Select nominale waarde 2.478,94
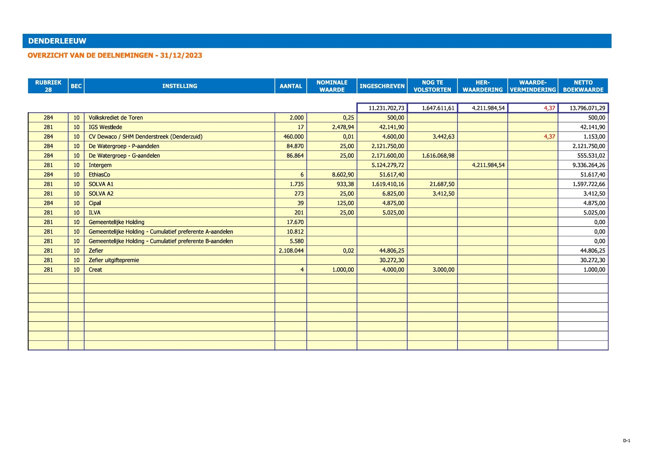 coord(332,127)
